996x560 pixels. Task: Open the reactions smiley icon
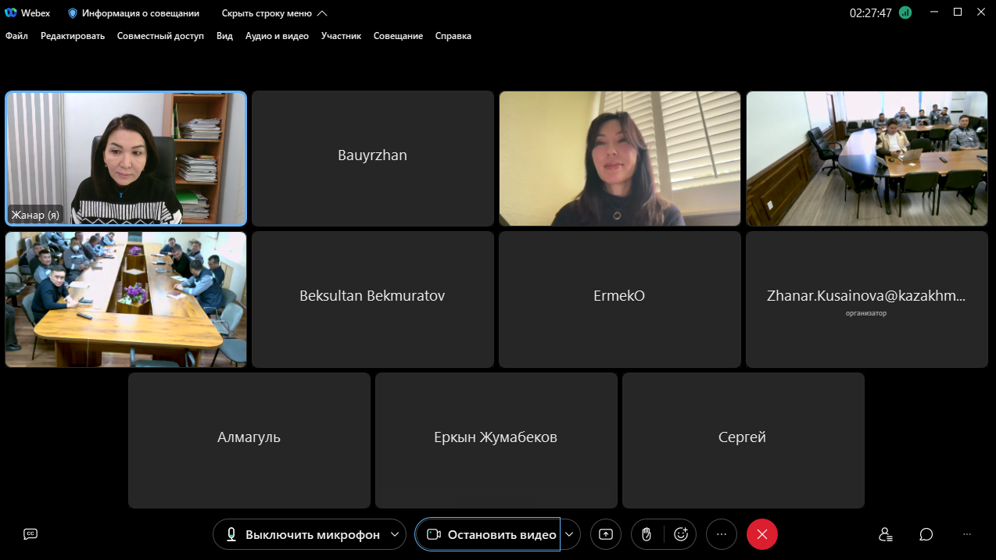(681, 534)
